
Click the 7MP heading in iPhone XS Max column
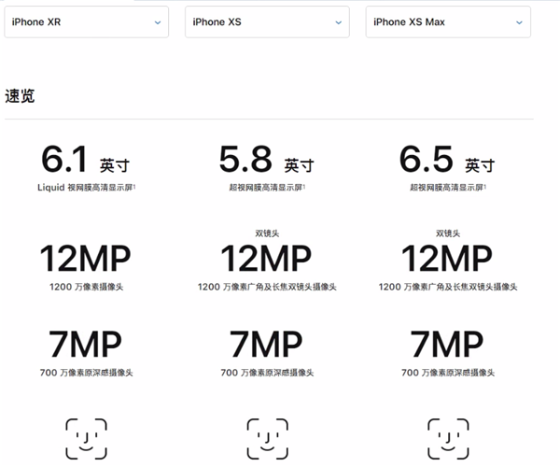click(447, 344)
